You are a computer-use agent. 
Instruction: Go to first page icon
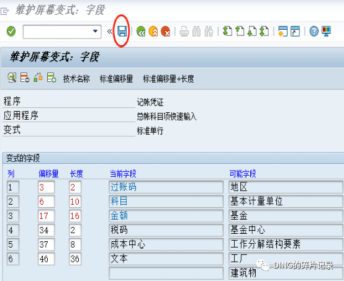click(227, 31)
